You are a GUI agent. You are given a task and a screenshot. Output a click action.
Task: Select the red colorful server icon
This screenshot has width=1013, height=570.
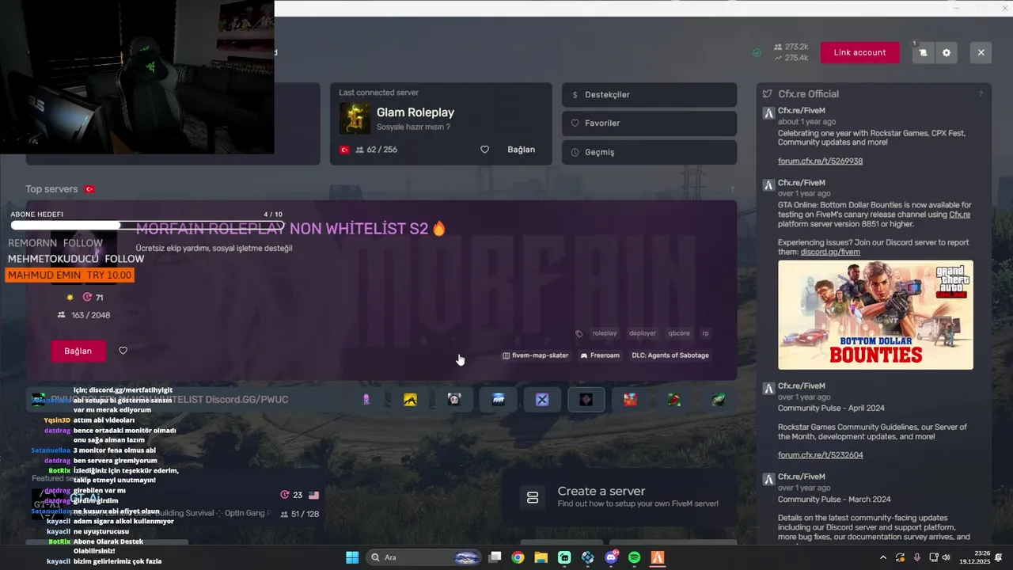pyautogui.click(x=630, y=400)
